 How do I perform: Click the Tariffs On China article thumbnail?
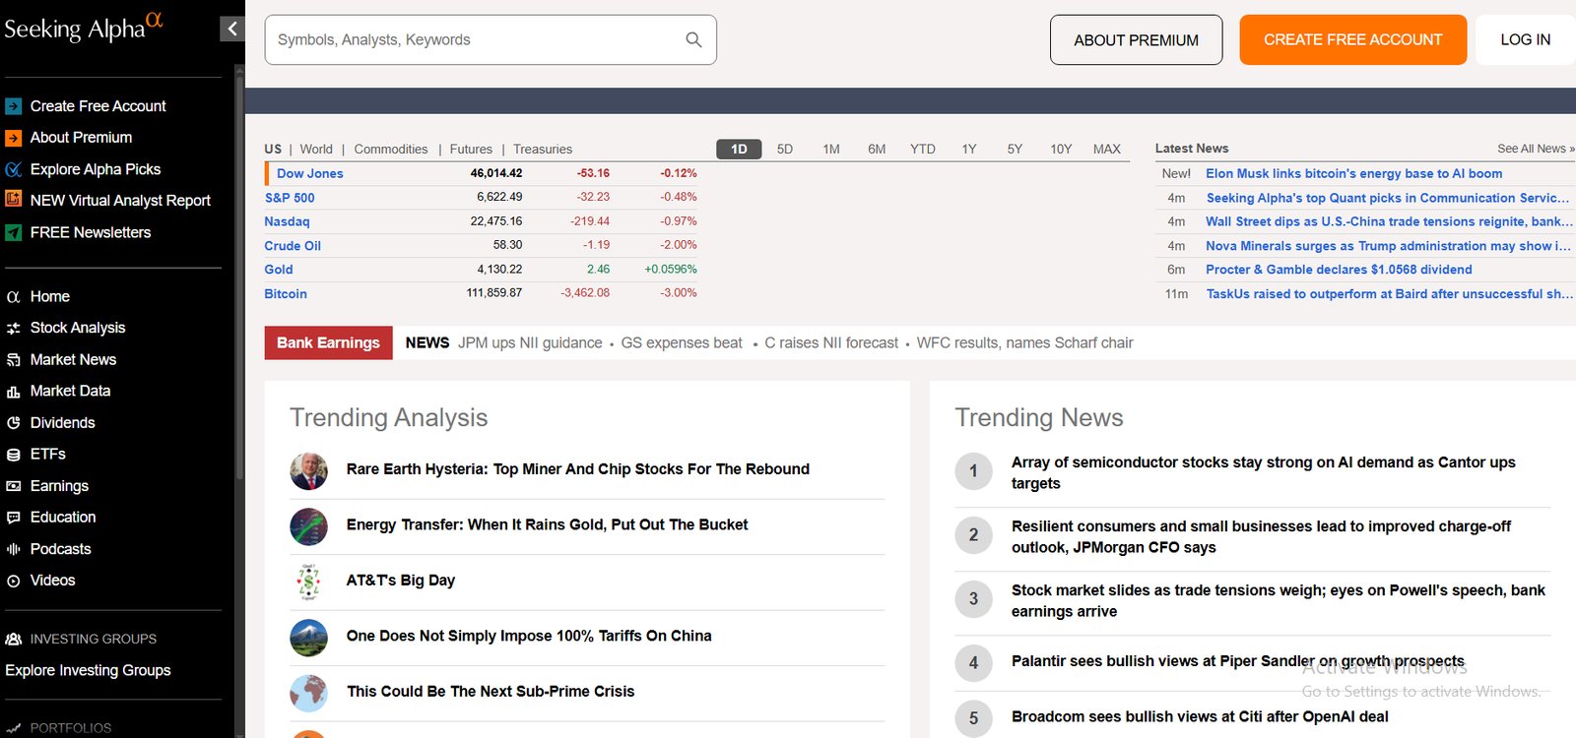click(x=308, y=638)
